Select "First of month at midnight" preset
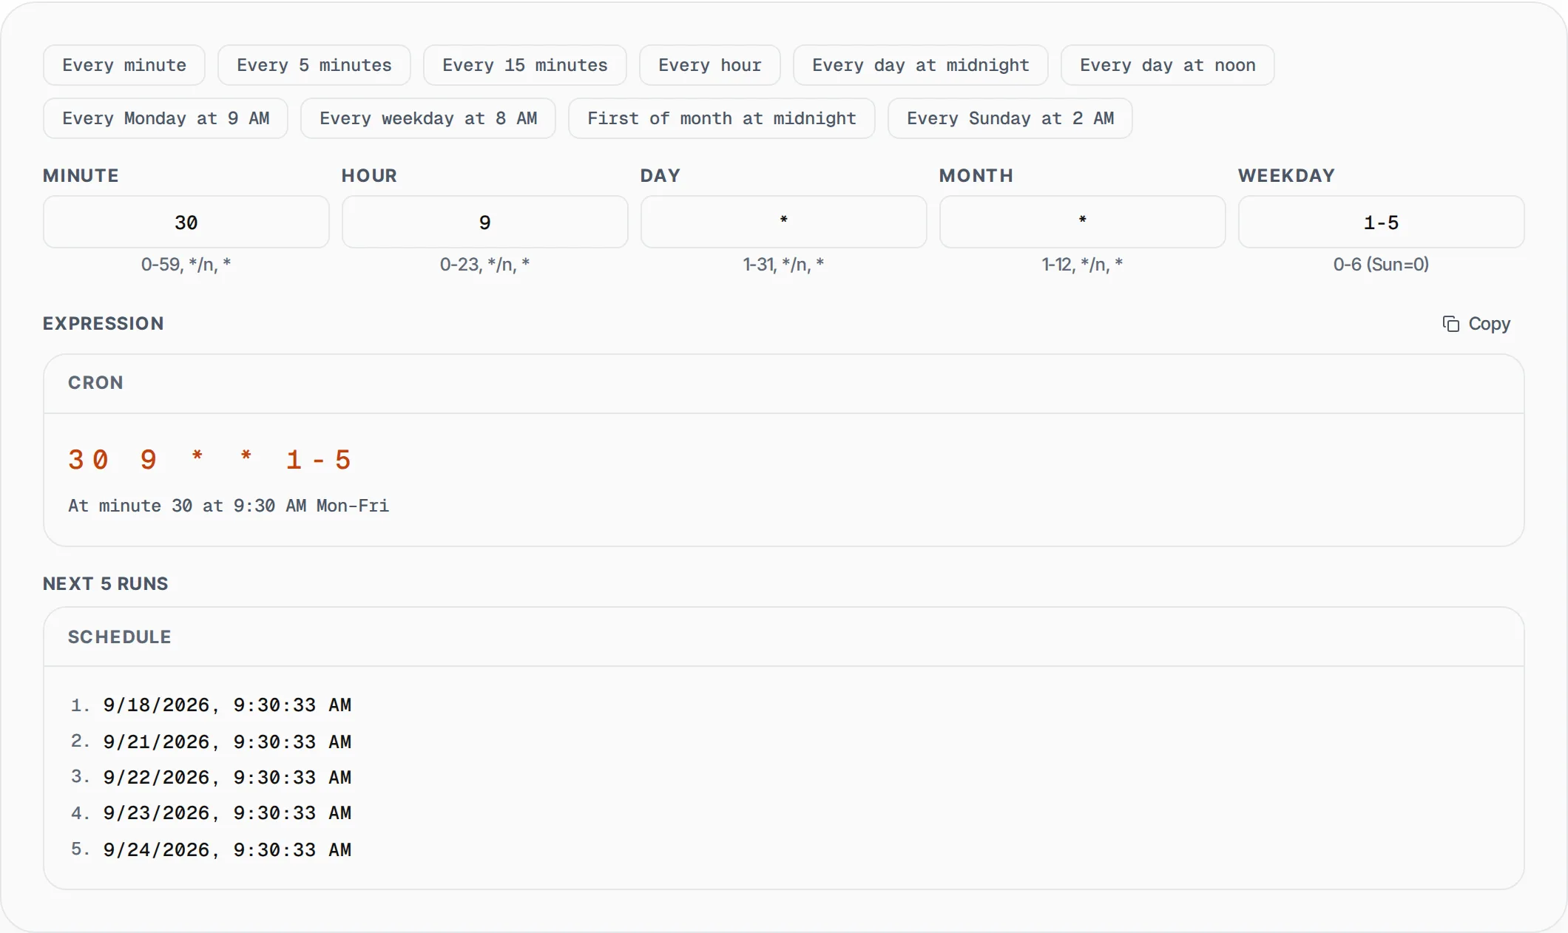The height and width of the screenshot is (933, 1568). (x=722, y=118)
